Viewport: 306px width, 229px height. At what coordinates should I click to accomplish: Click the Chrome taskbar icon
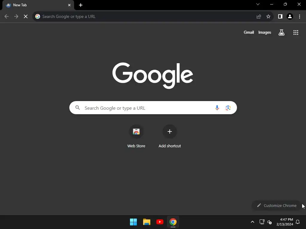pyautogui.click(x=173, y=222)
